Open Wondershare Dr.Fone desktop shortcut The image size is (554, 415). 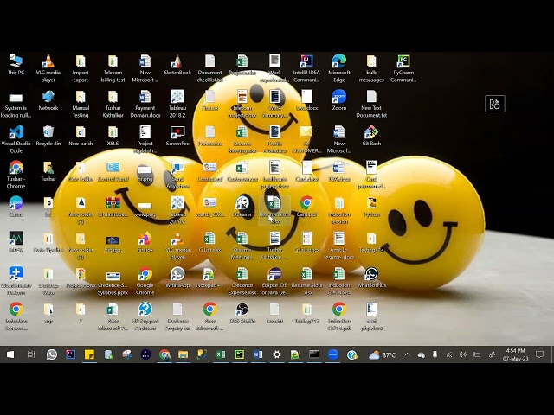(16, 281)
